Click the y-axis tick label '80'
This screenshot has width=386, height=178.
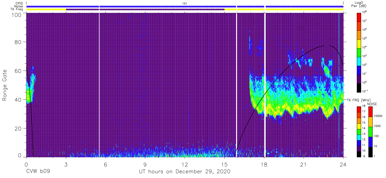click(18, 42)
